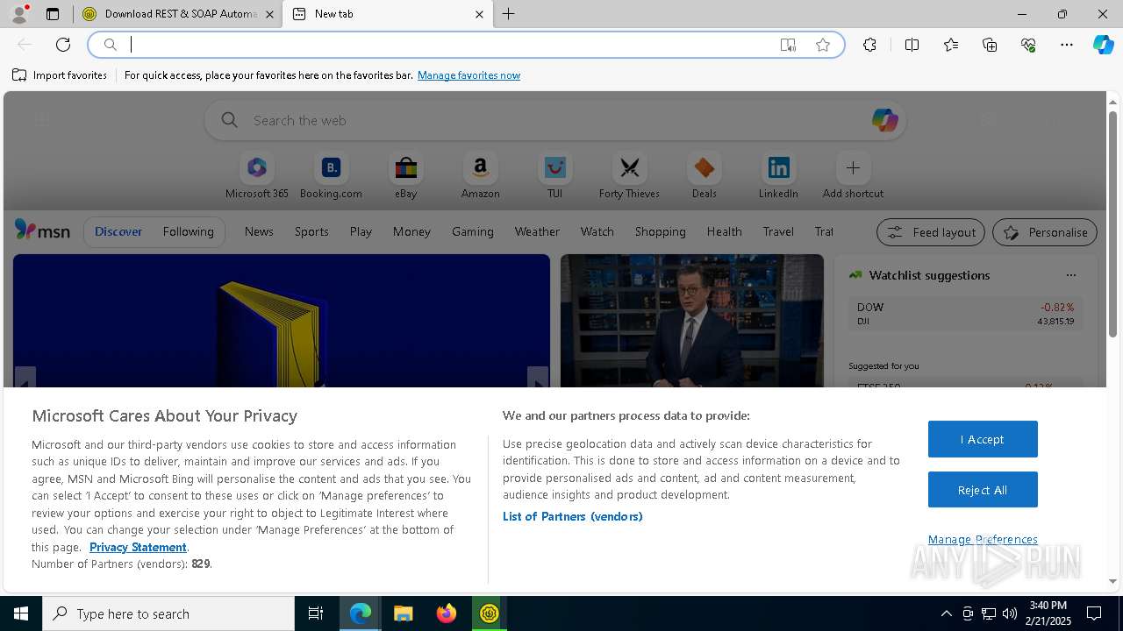Open Browser essentials icon
This screenshot has height=631, width=1123.
coord(1028,45)
